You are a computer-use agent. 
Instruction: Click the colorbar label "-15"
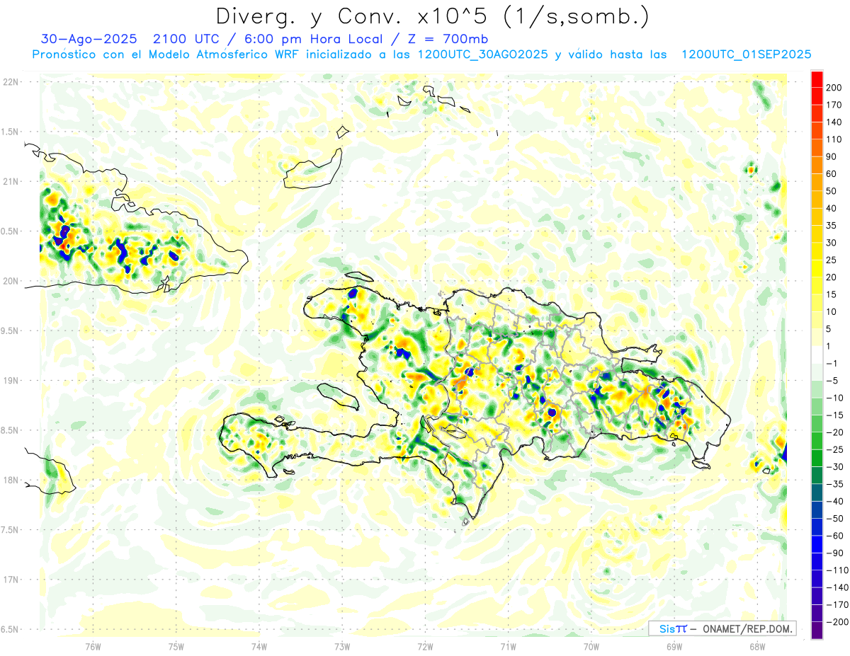(x=834, y=415)
